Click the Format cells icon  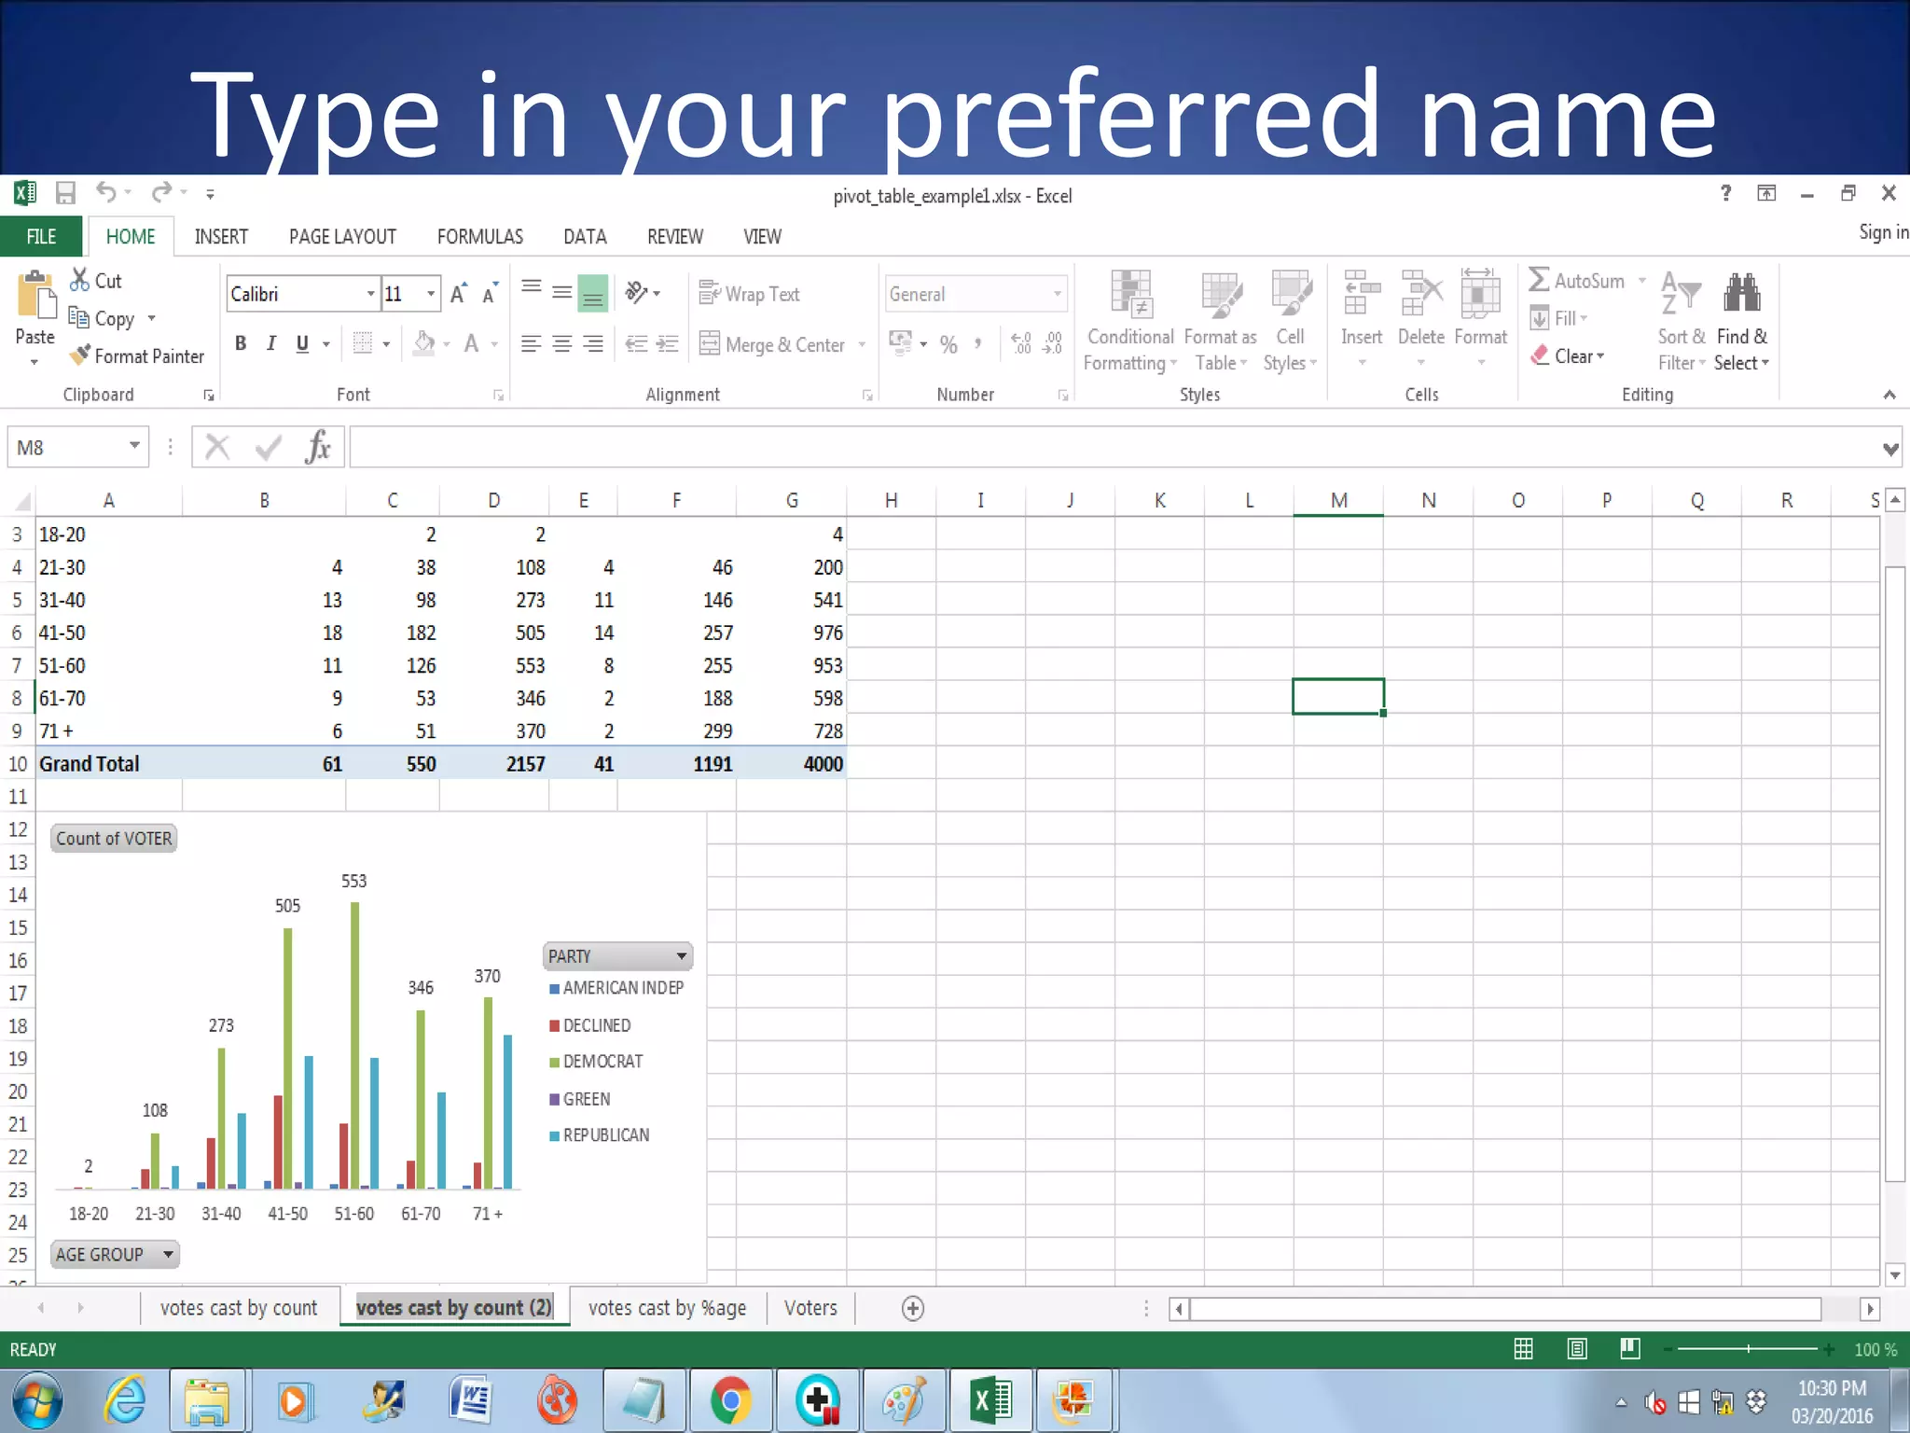click(x=1480, y=294)
